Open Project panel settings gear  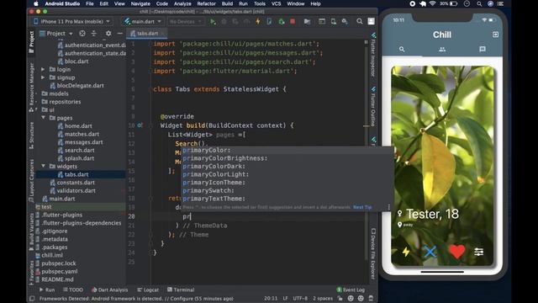pos(108,34)
